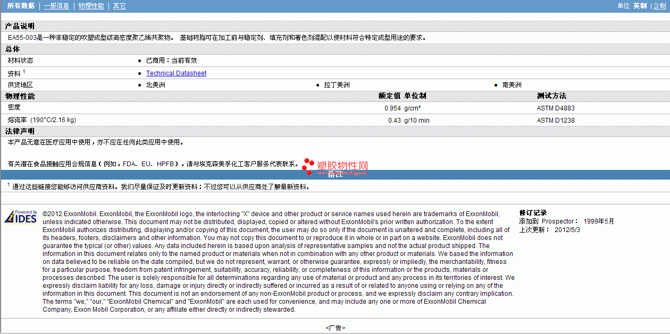This screenshot has width=670, height=334.
Task: Click the ASTM D1238 test method
Action: coord(556,121)
